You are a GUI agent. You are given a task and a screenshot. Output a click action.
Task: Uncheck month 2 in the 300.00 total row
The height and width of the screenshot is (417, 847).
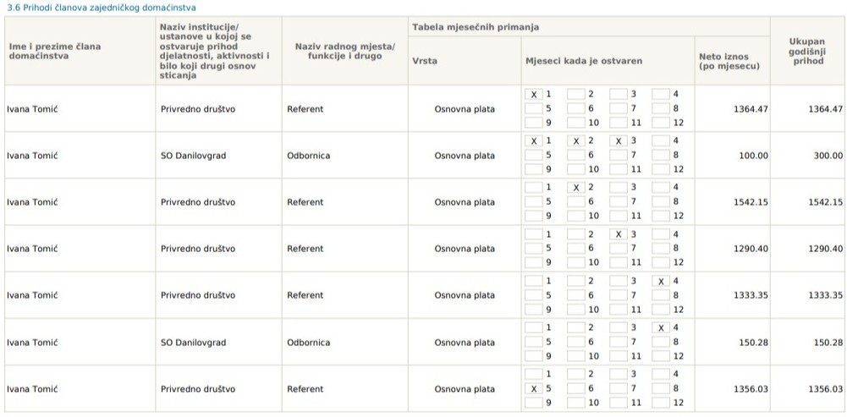575,141
